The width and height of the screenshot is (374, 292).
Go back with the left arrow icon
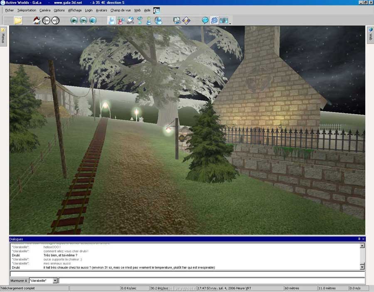[x=46, y=20]
